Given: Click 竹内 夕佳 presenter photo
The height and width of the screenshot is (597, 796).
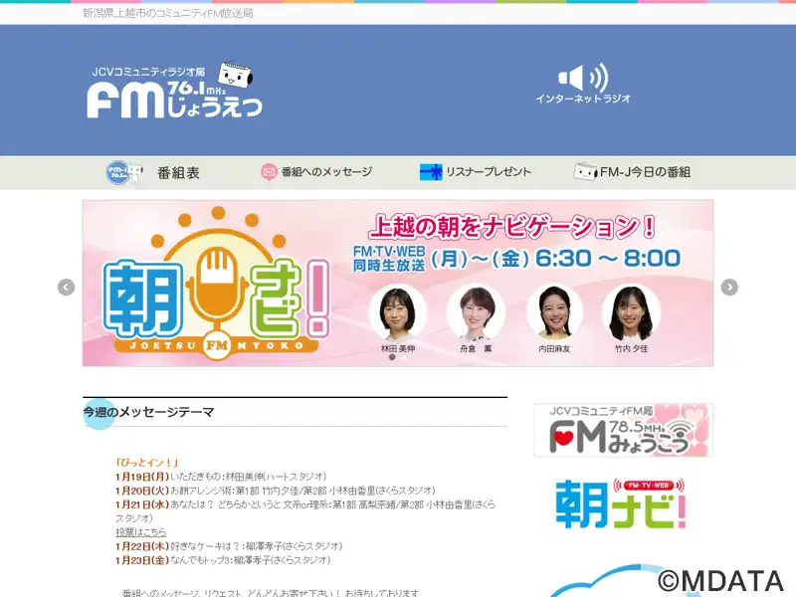Looking at the screenshot, I should (631, 313).
